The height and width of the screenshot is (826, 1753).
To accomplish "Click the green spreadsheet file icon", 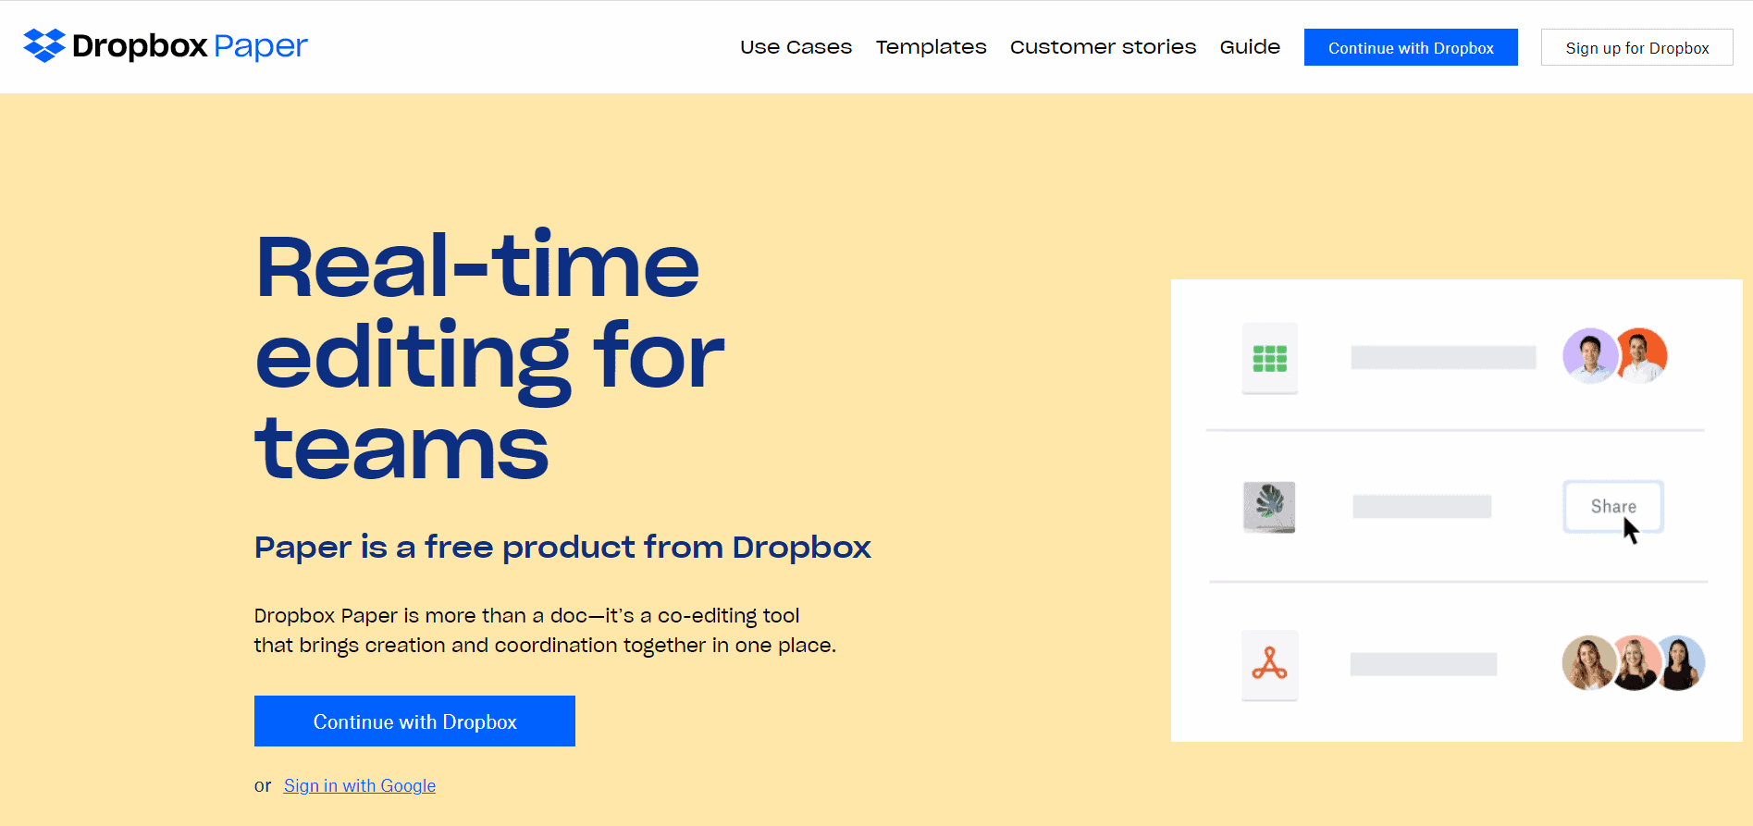I will 1269,358.
